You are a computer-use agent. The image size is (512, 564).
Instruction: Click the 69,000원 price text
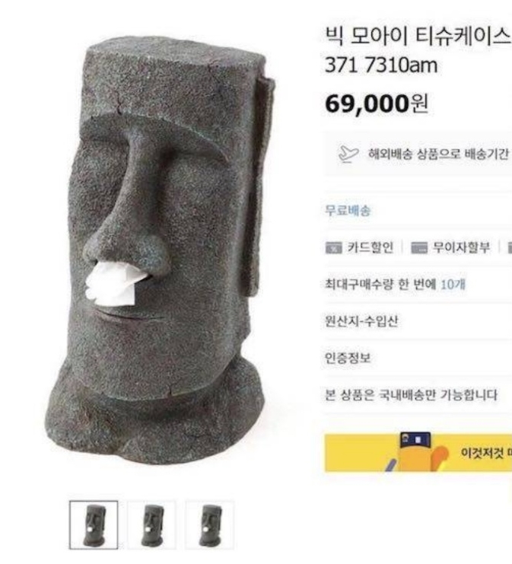point(377,104)
